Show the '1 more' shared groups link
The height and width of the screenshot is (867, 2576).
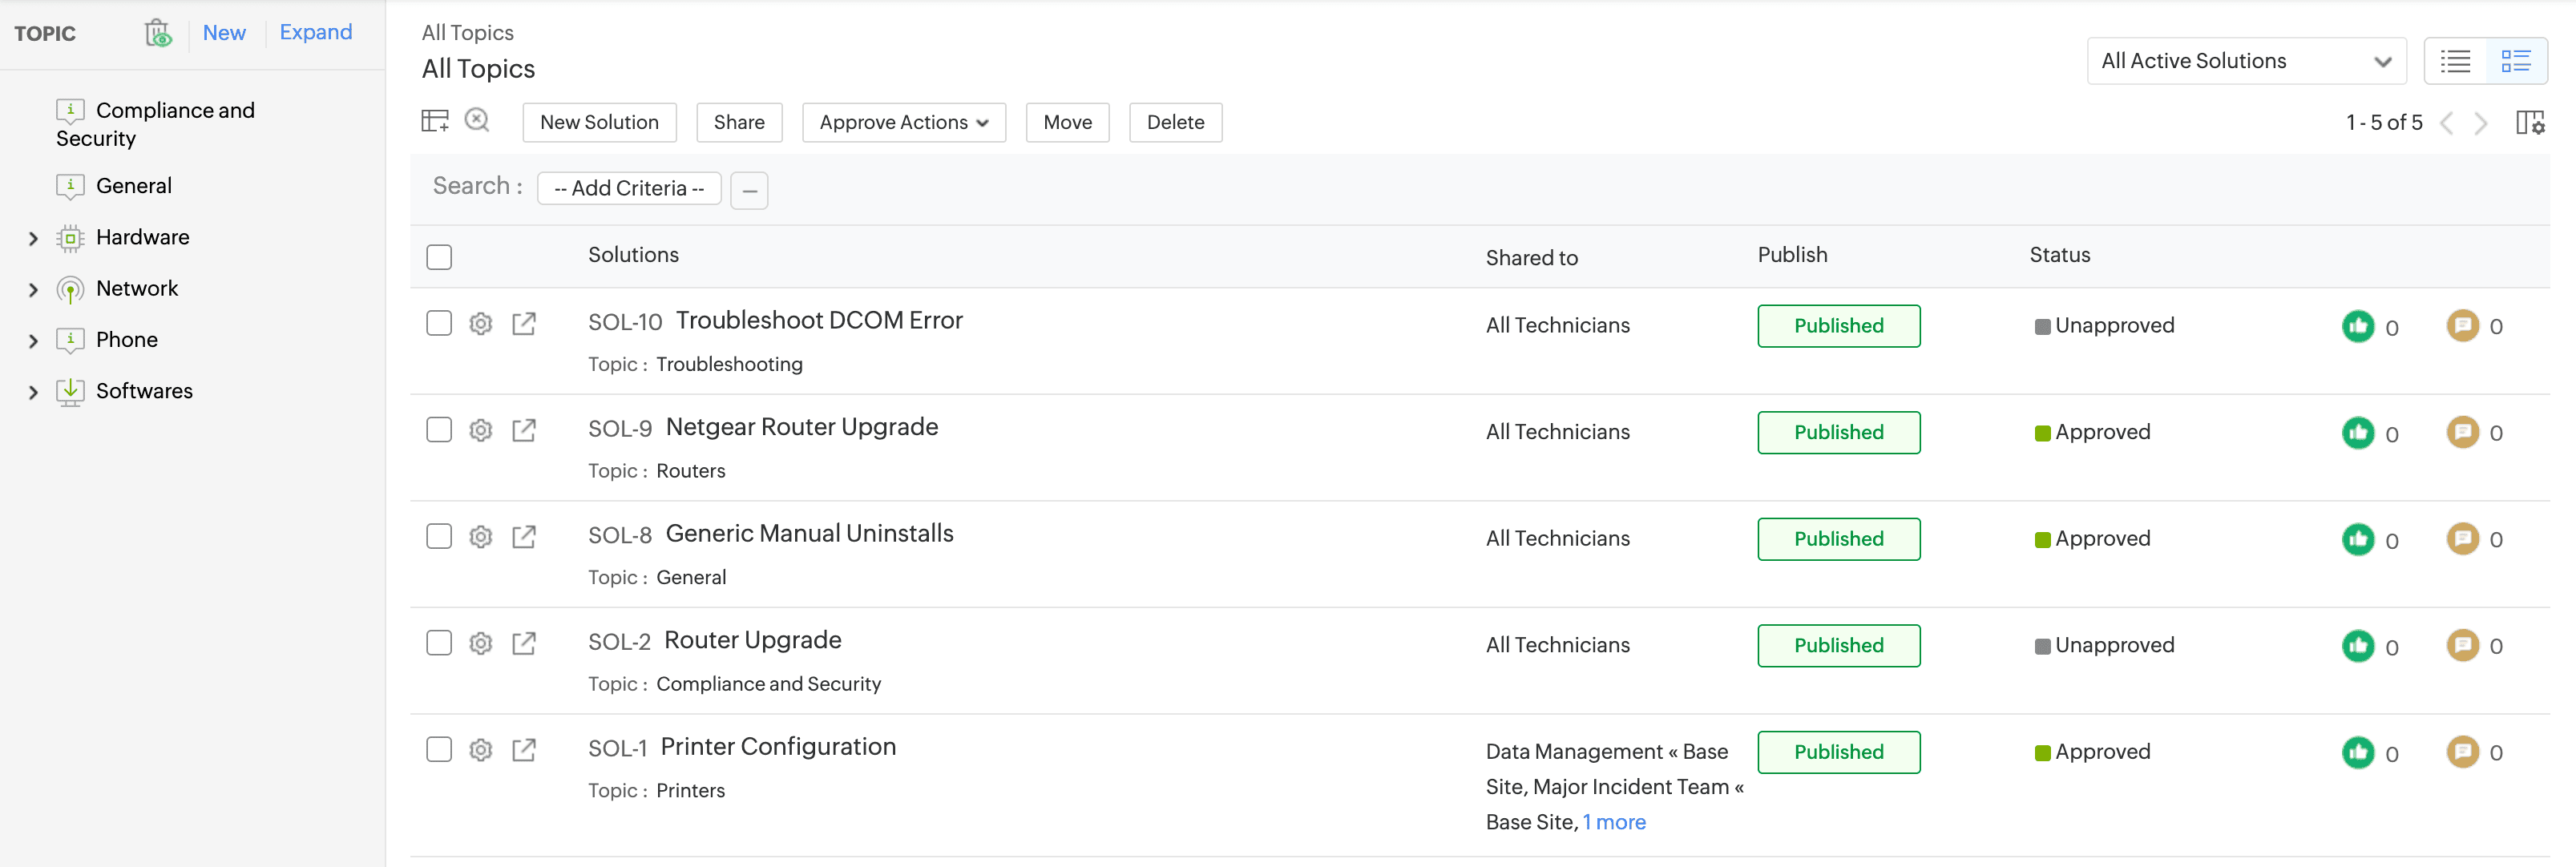click(1614, 822)
